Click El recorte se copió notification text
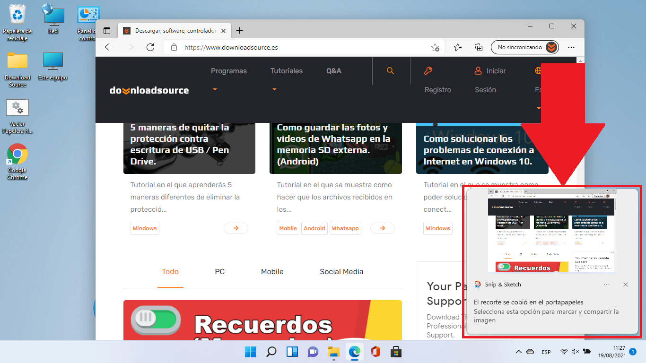646x363 pixels. pyautogui.click(x=529, y=302)
